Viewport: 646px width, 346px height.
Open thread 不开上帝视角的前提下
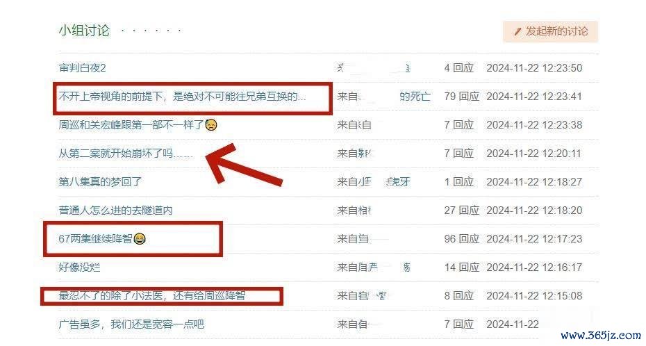[x=182, y=97]
